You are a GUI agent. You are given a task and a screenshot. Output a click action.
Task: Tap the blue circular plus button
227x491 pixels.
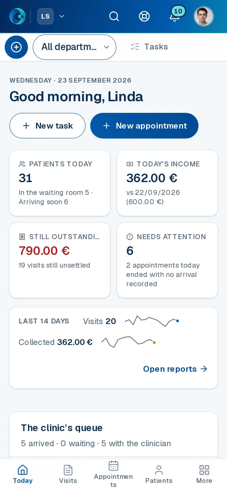click(x=16, y=47)
